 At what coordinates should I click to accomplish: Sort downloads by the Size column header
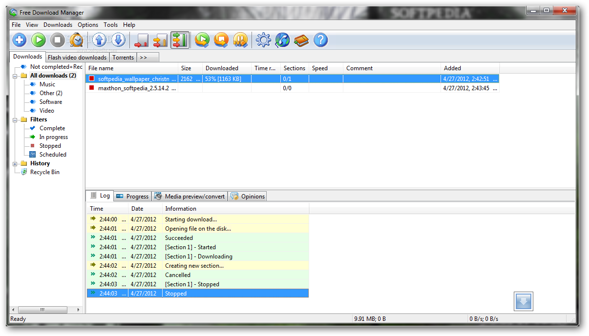coord(190,68)
